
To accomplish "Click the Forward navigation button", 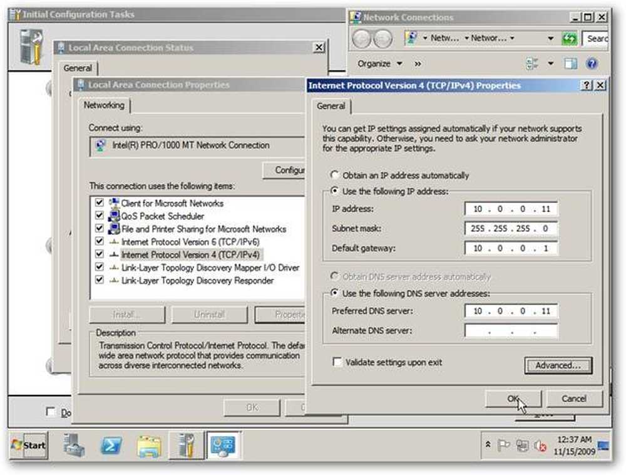I will click(x=383, y=39).
